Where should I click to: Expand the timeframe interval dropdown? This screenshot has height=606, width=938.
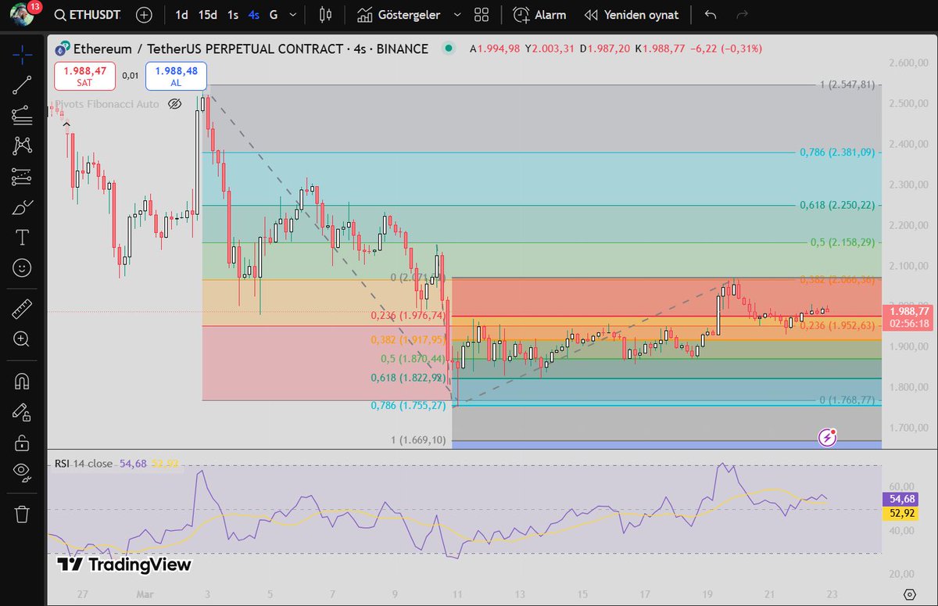point(293,15)
